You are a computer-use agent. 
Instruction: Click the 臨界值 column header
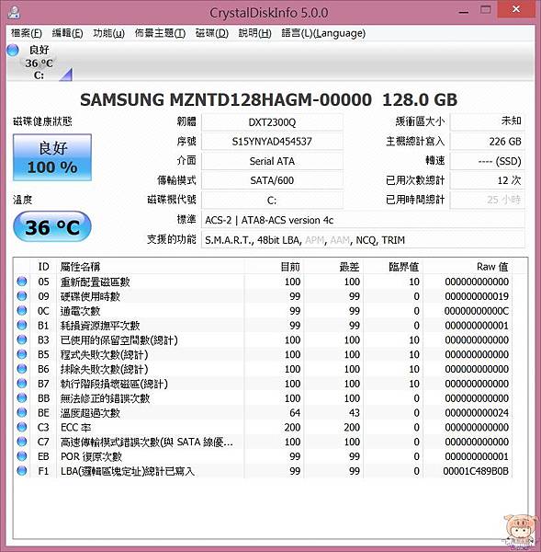393,267
